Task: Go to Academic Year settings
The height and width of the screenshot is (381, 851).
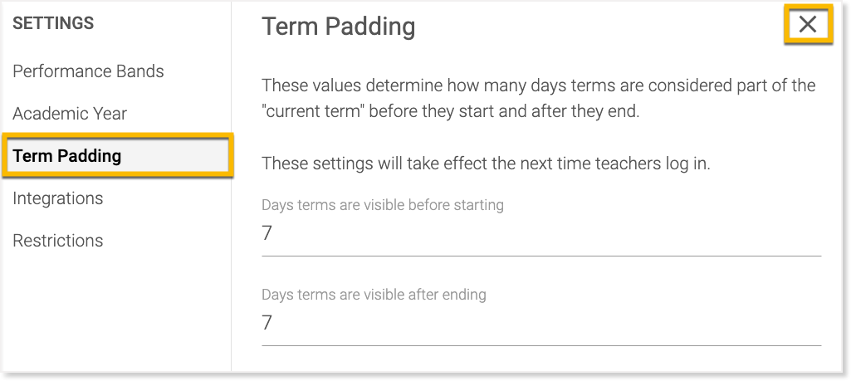Action: (x=70, y=114)
